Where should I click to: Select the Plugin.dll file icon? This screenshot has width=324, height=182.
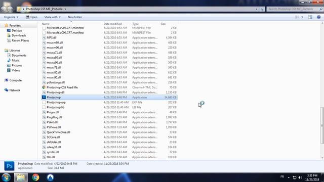click(x=44, y=112)
